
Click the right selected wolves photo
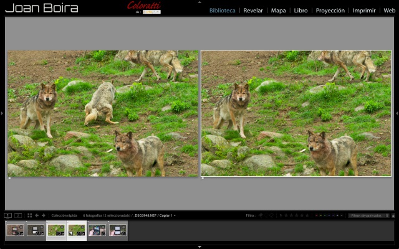(x=296, y=113)
